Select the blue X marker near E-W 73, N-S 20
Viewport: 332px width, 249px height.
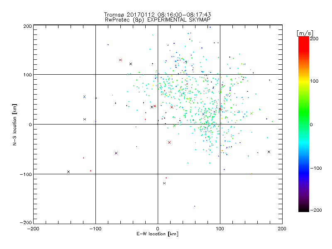pos(203,114)
